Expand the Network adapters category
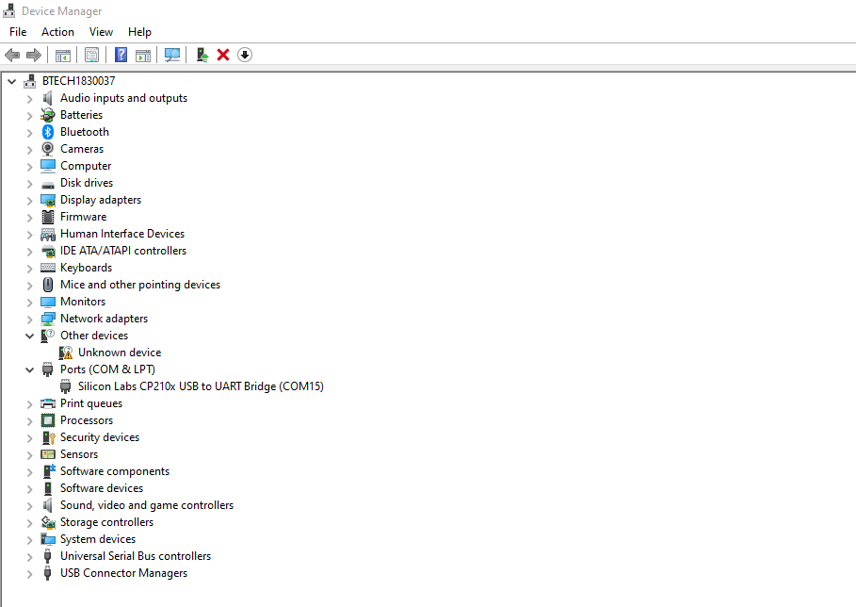The width and height of the screenshot is (856, 607). (29, 320)
